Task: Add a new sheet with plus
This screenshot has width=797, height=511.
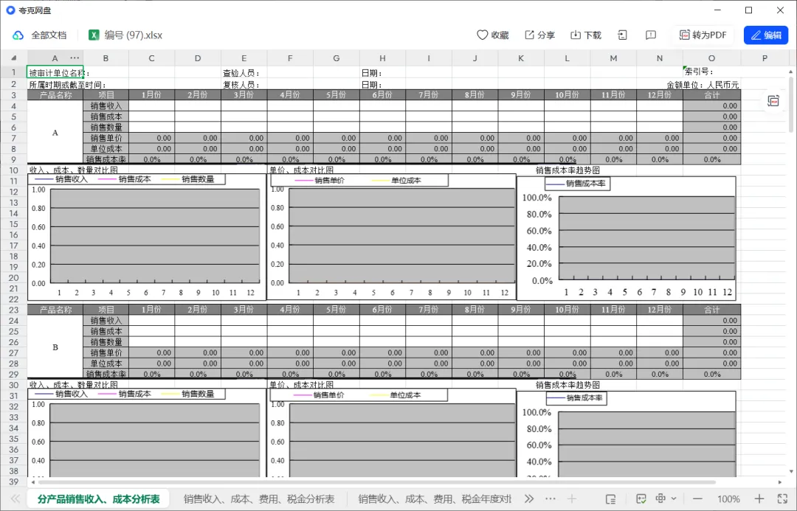Action: click(x=572, y=498)
